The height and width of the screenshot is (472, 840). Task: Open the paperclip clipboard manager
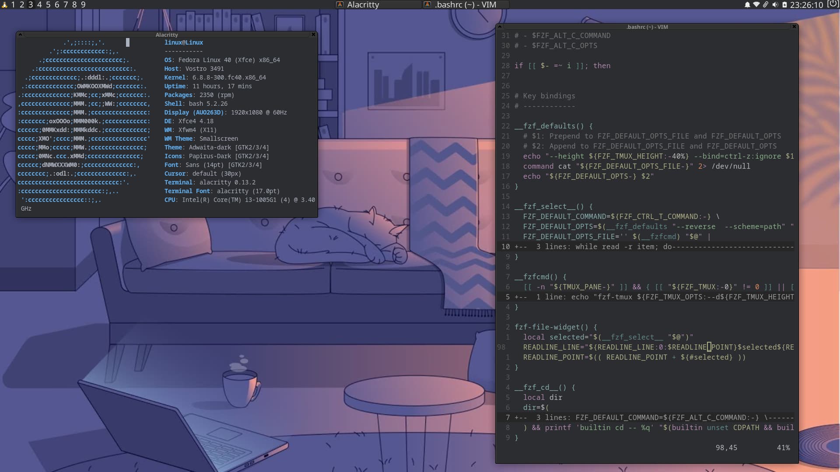pyautogui.click(x=766, y=5)
